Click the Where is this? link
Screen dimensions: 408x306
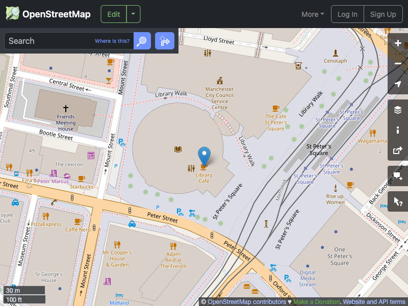click(112, 41)
